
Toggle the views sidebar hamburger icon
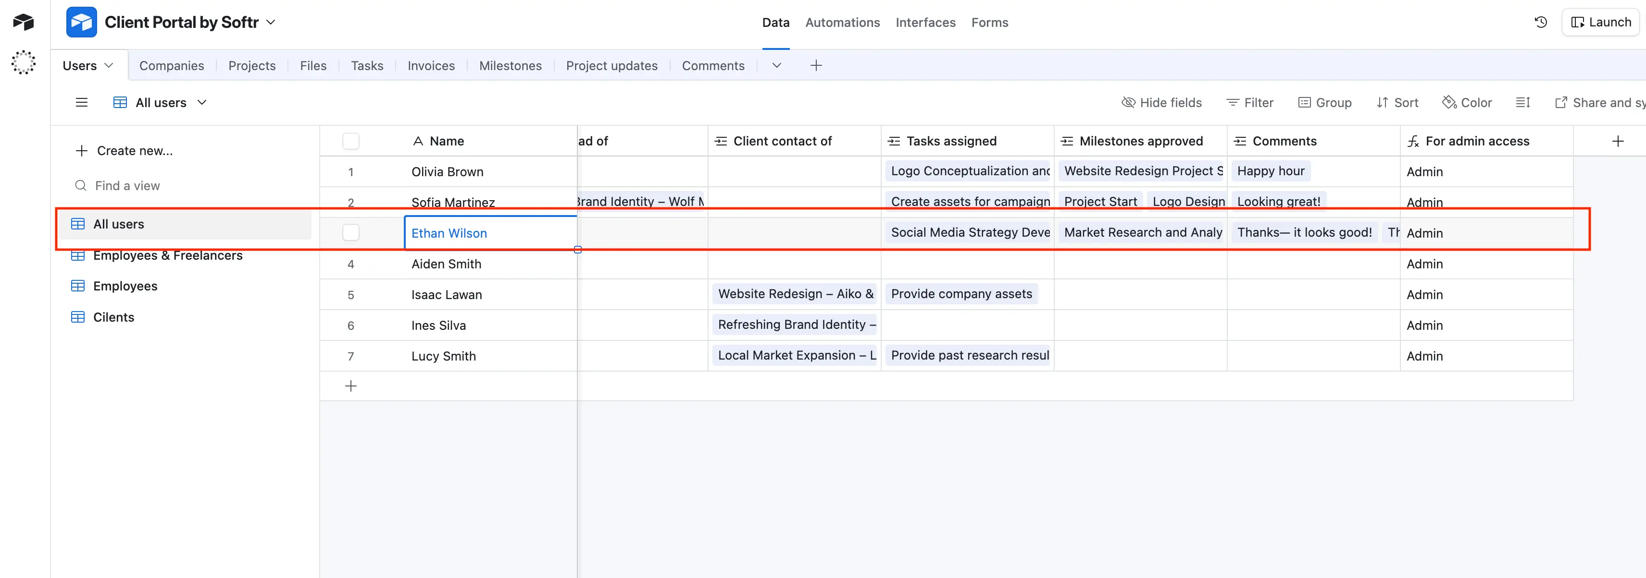82,103
